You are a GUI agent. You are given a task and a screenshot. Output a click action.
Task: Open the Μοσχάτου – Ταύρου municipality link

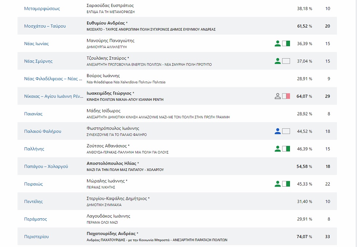point(45,26)
